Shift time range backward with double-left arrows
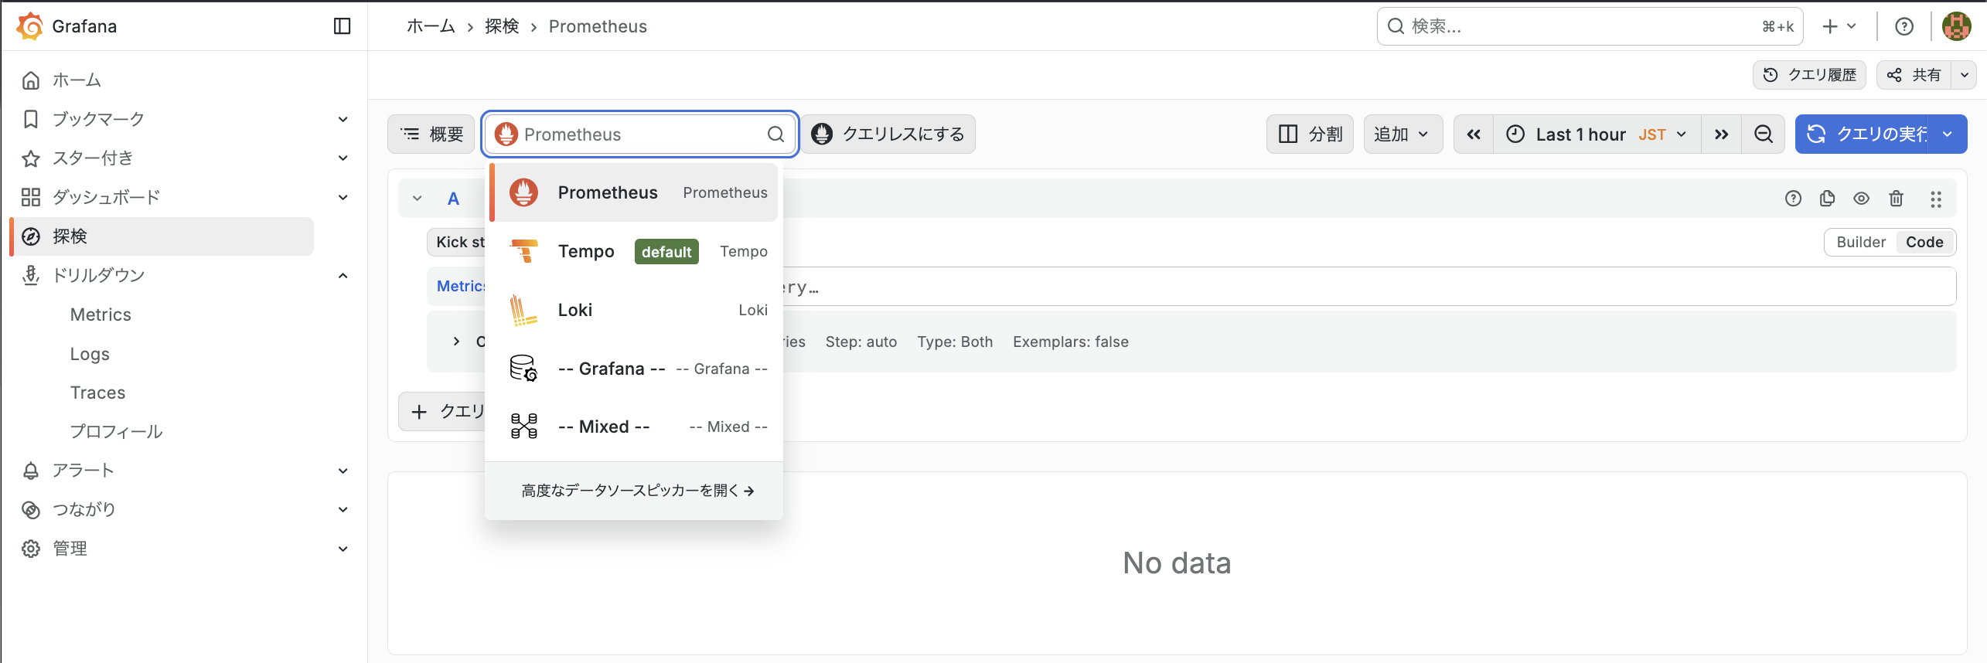Screen dimensions: 1987x663 click(x=1474, y=134)
